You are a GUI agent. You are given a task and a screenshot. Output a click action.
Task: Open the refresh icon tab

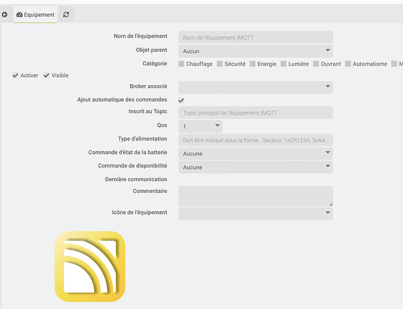[66, 14]
